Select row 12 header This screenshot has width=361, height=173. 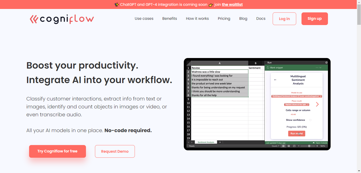click(x=189, y=111)
